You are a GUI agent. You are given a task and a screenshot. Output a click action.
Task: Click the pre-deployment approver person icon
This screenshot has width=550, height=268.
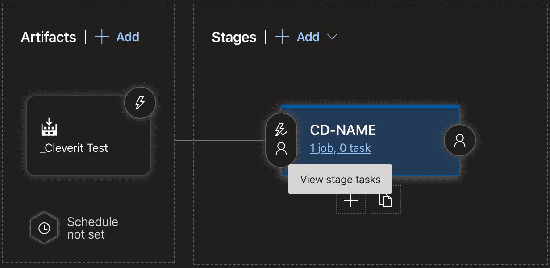coord(281,149)
